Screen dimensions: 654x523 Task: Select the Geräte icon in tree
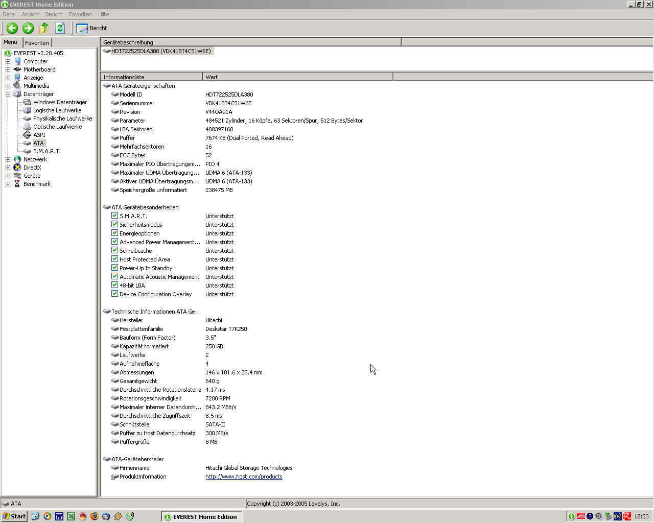17,176
